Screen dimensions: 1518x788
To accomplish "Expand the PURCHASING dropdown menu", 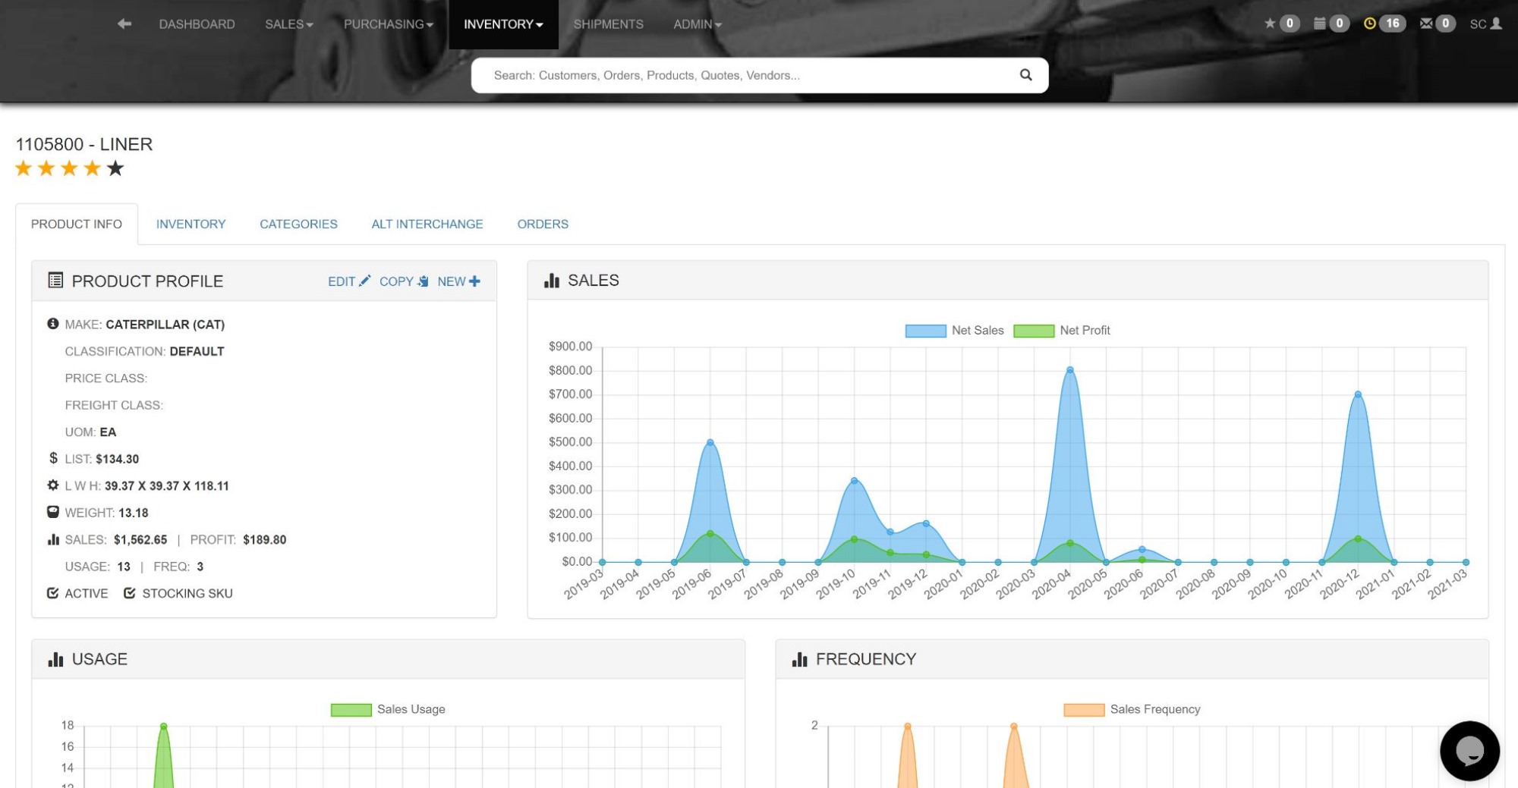I will pyautogui.click(x=389, y=24).
